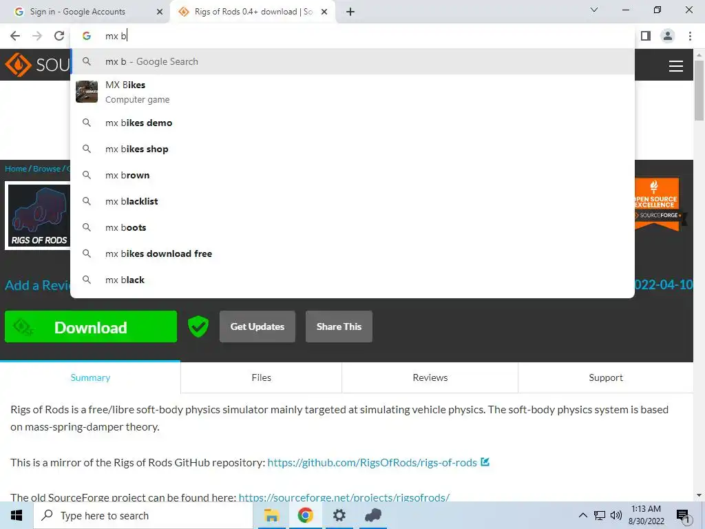Open the tab search chevron

pyautogui.click(x=594, y=10)
